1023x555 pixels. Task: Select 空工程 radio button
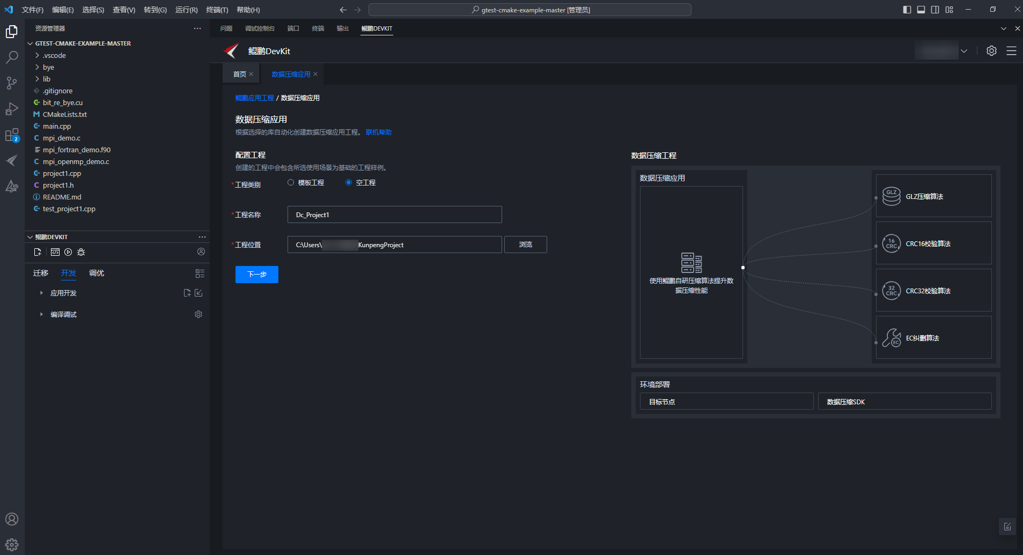point(349,182)
